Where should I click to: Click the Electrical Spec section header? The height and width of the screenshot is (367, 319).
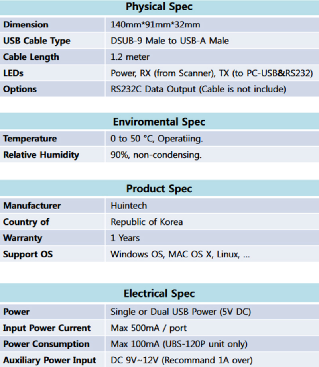[159, 294]
